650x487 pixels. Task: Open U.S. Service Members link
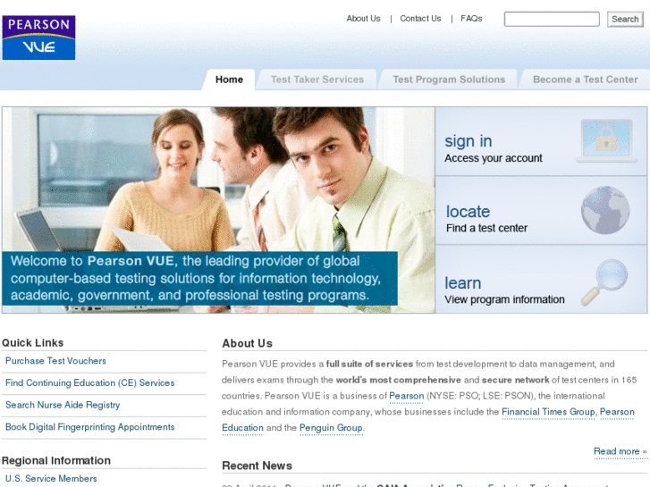51,478
